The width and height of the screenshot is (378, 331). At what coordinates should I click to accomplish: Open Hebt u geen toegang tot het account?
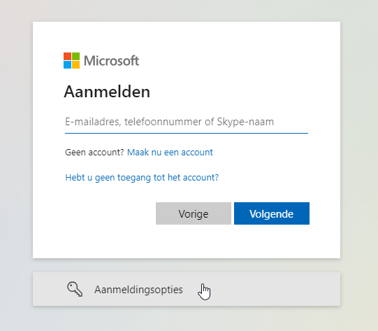142,178
